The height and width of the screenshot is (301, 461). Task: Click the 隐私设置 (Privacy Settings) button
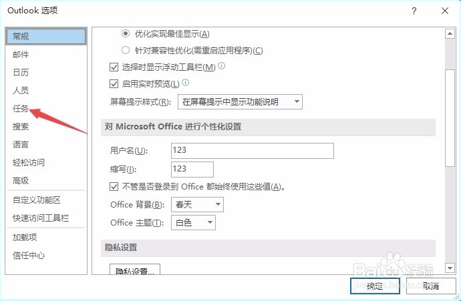(x=134, y=271)
